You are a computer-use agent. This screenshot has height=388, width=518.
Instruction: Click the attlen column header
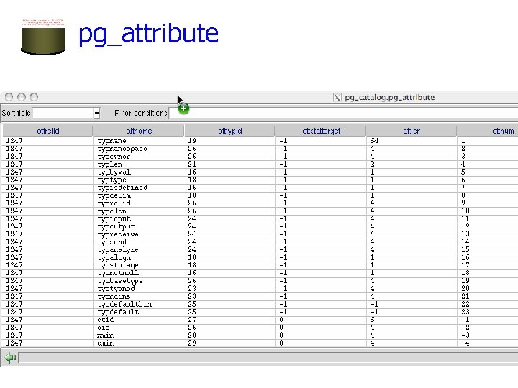412,131
